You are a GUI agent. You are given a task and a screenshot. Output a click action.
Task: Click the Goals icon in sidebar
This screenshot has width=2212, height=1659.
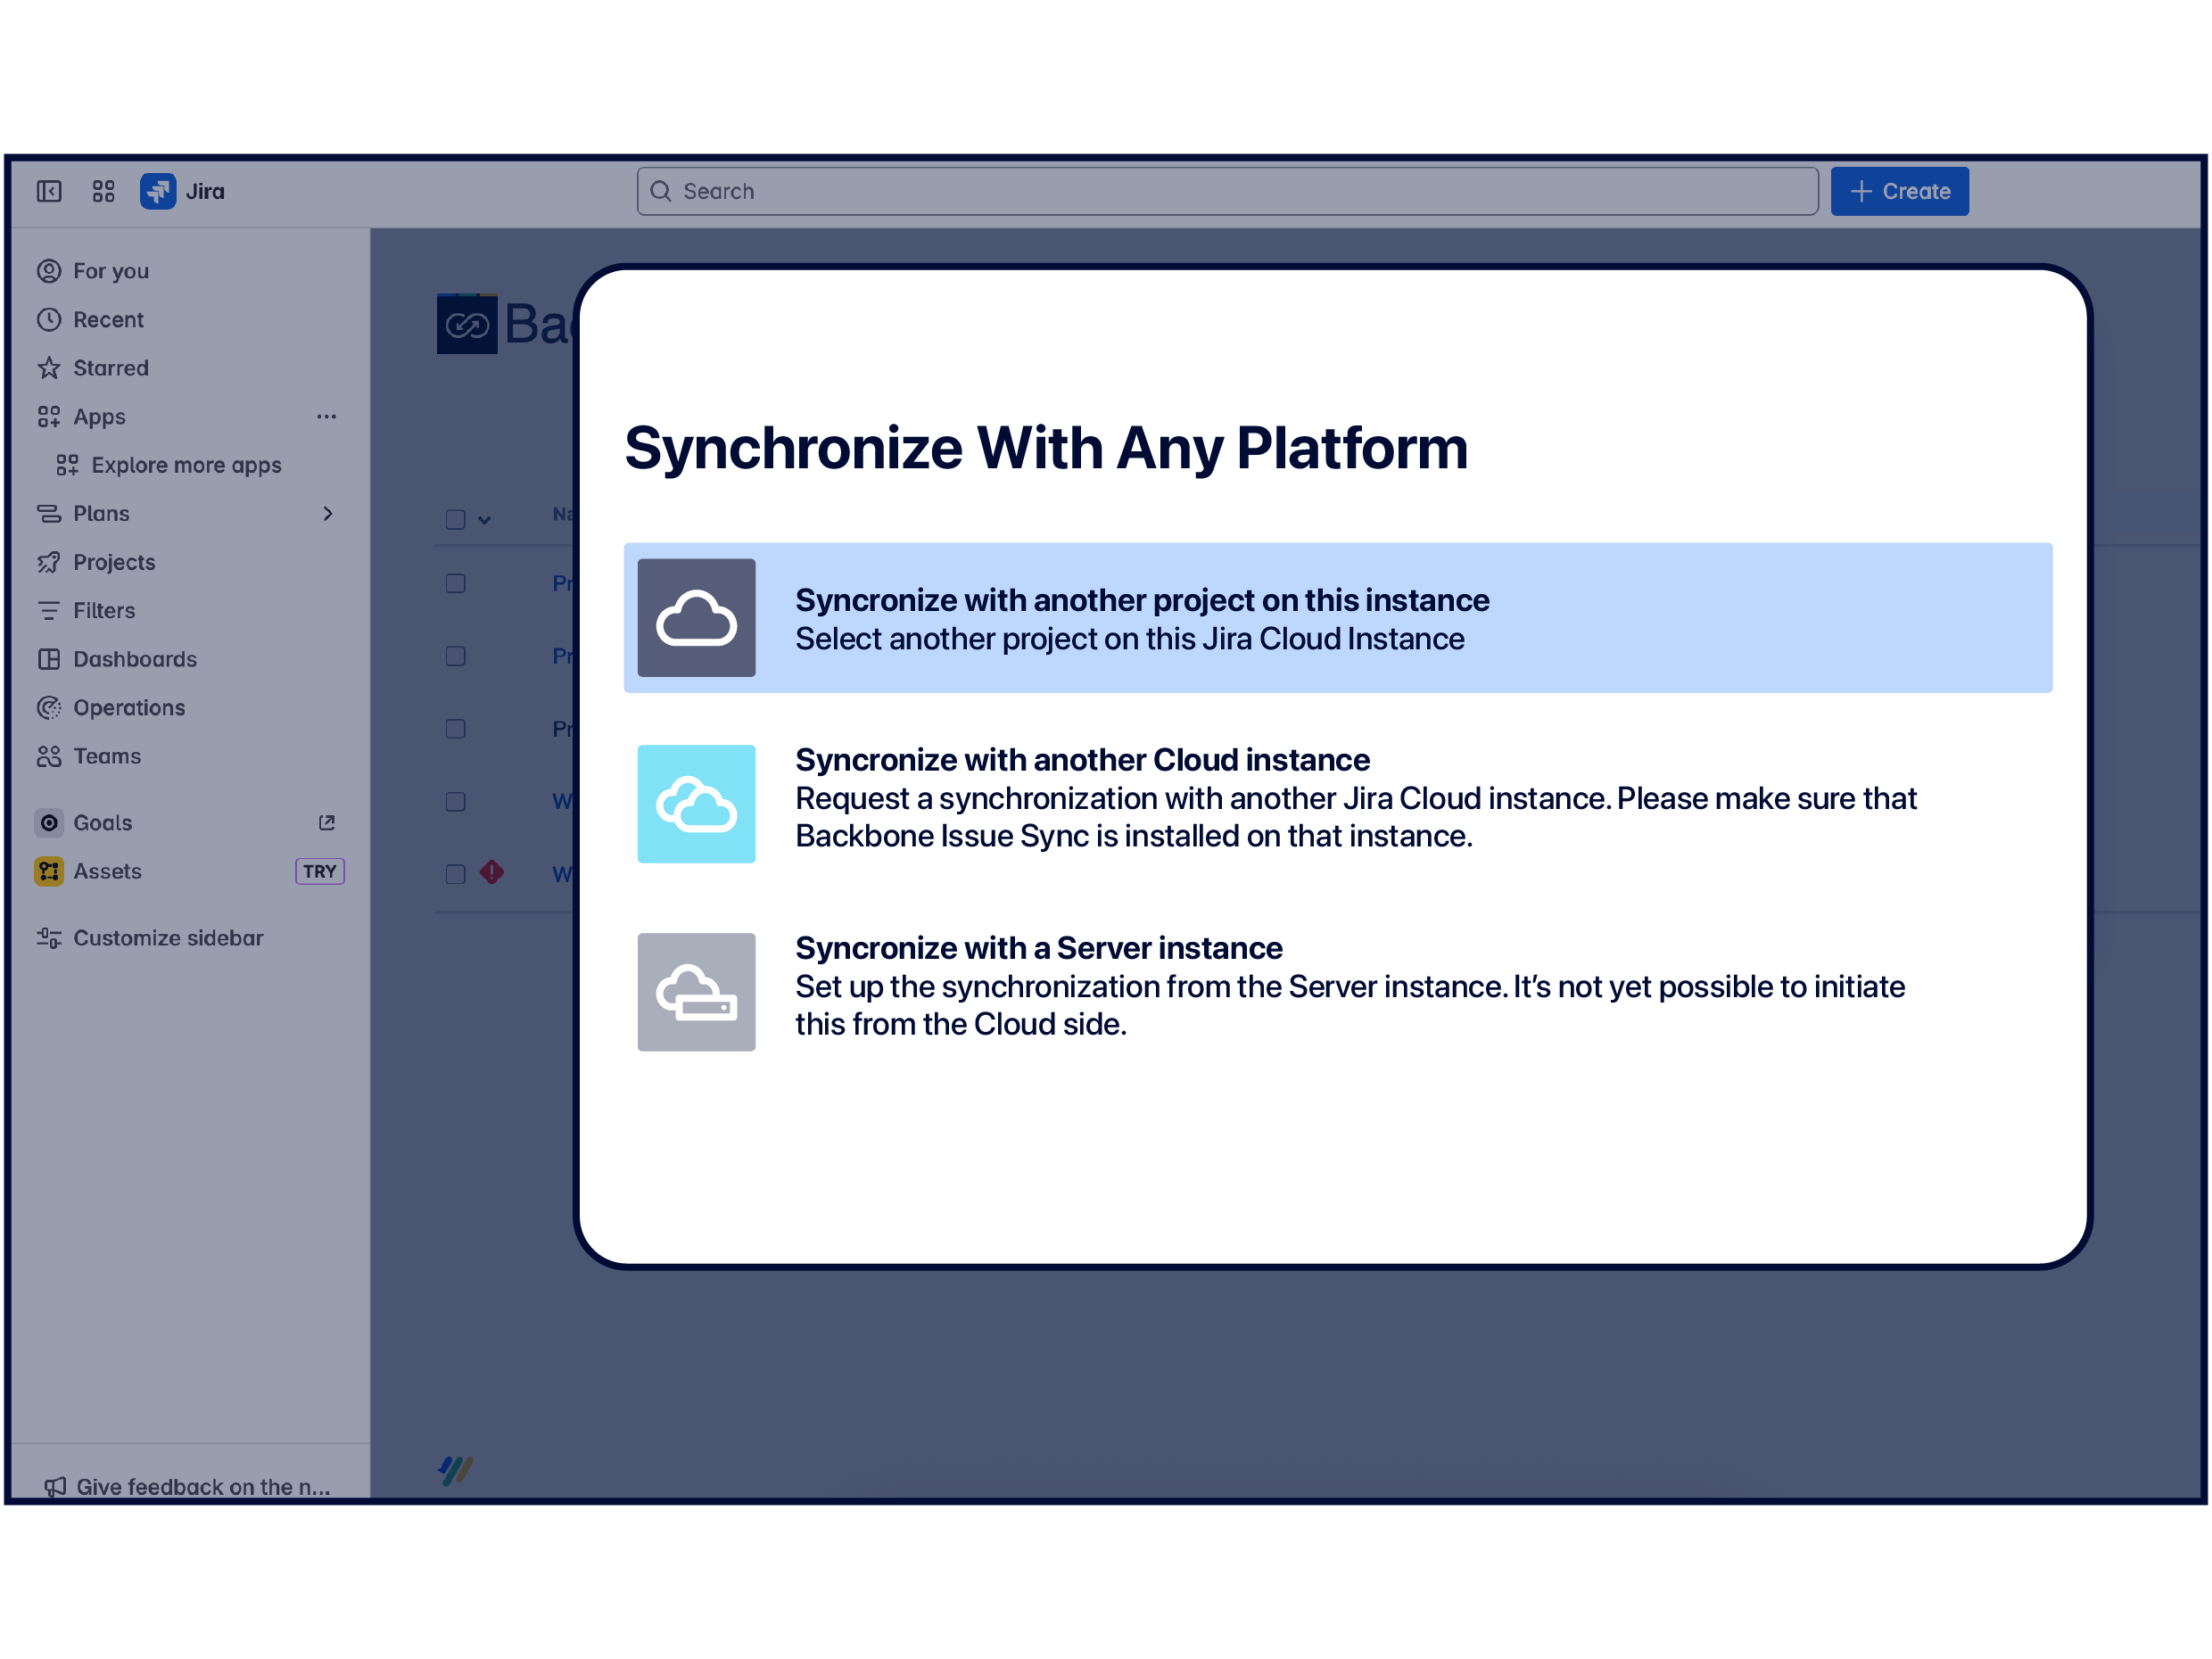click(x=49, y=823)
